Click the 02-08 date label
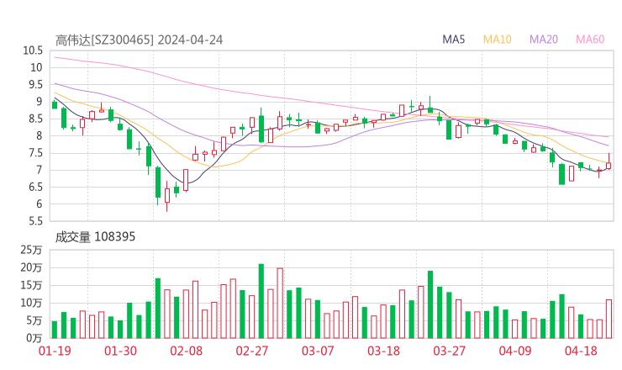This screenshot has width=622, height=370. tap(186, 351)
